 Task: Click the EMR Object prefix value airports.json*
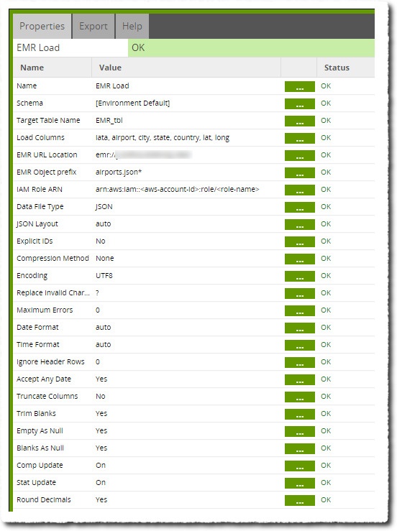[x=119, y=172]
